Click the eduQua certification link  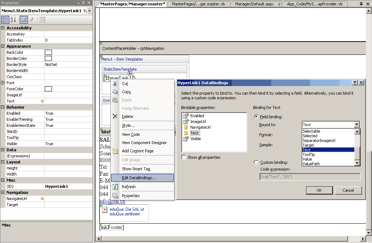click(127, 212)
